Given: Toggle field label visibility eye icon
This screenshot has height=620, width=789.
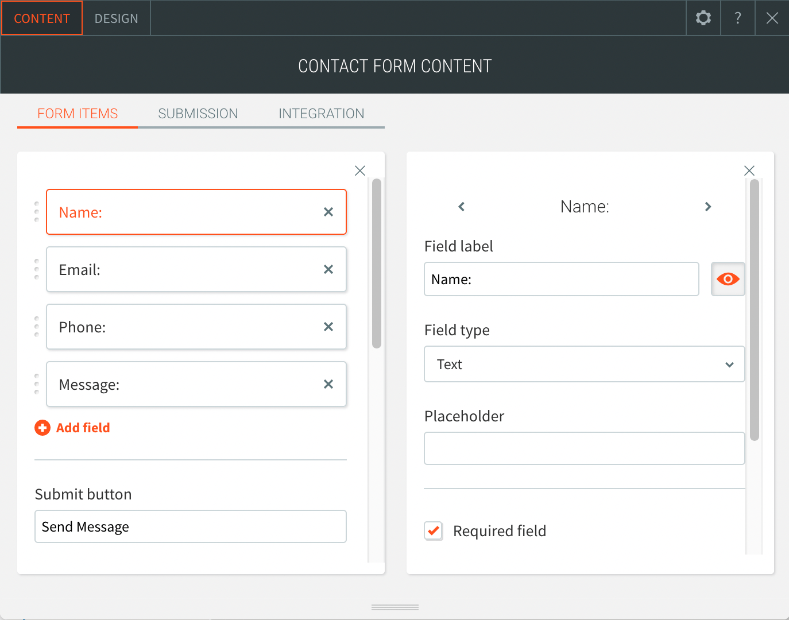Looking at the screenshot, I should pyautogui.click(x=728, y=279).
